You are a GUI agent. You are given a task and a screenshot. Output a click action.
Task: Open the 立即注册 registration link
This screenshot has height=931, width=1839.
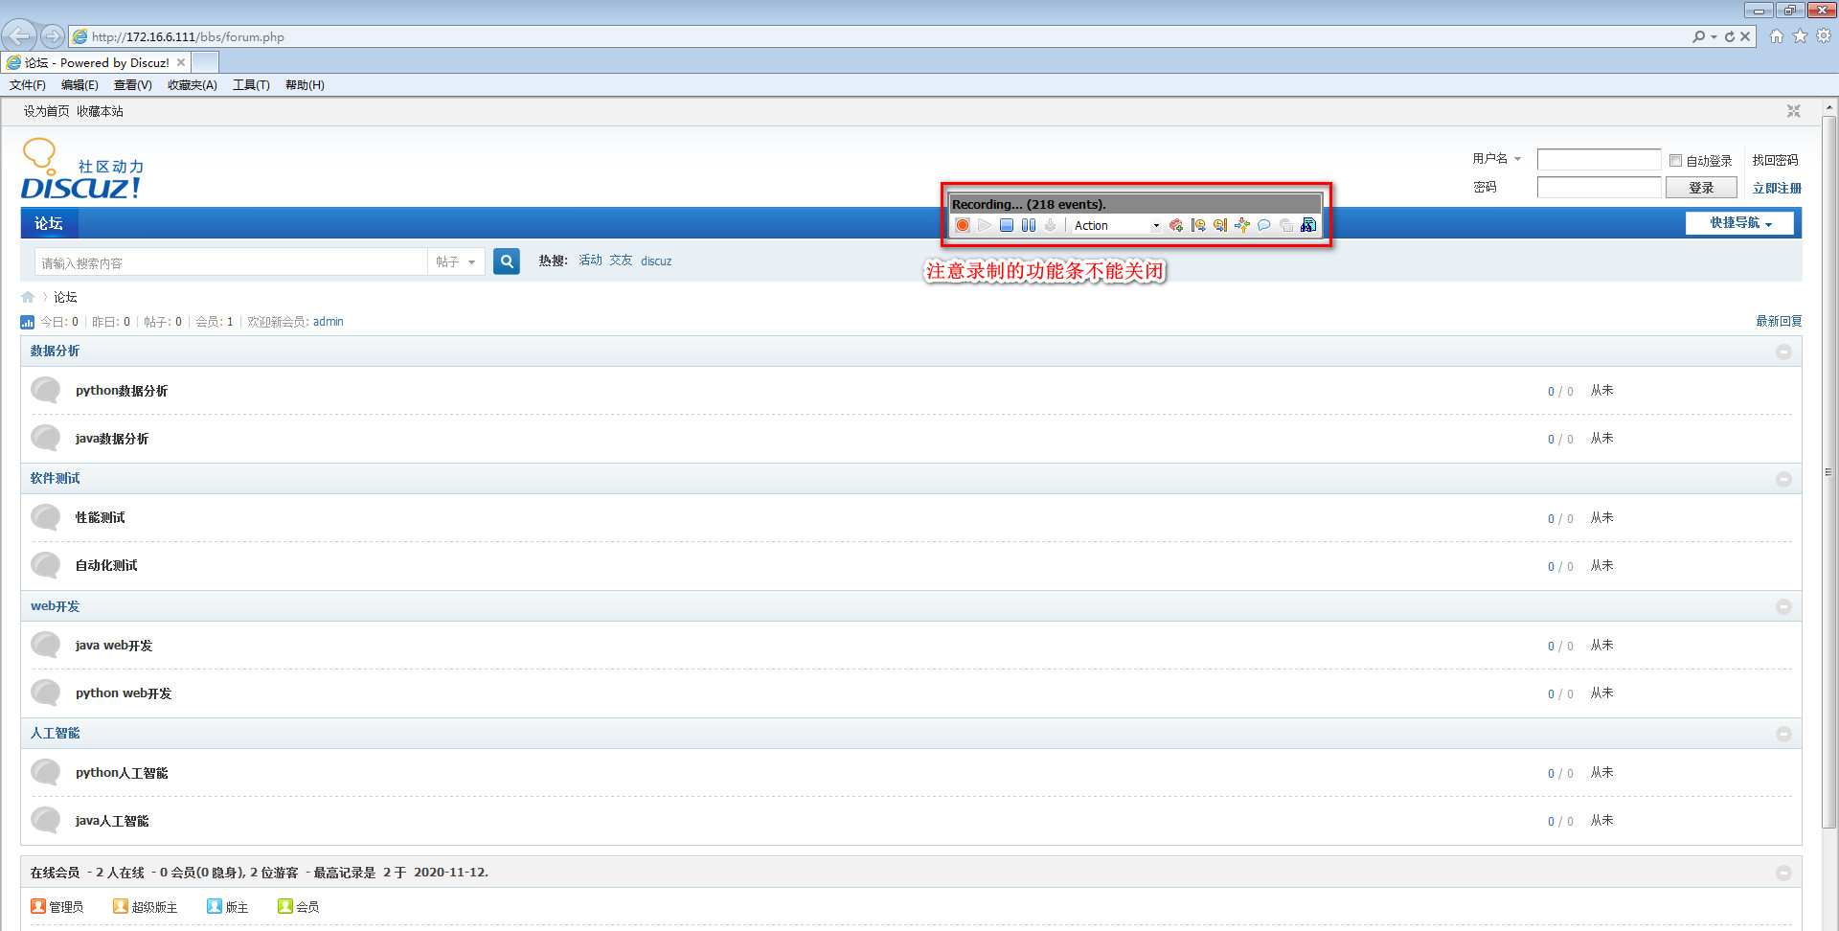pyautogui.click(x=1776, y=188)
